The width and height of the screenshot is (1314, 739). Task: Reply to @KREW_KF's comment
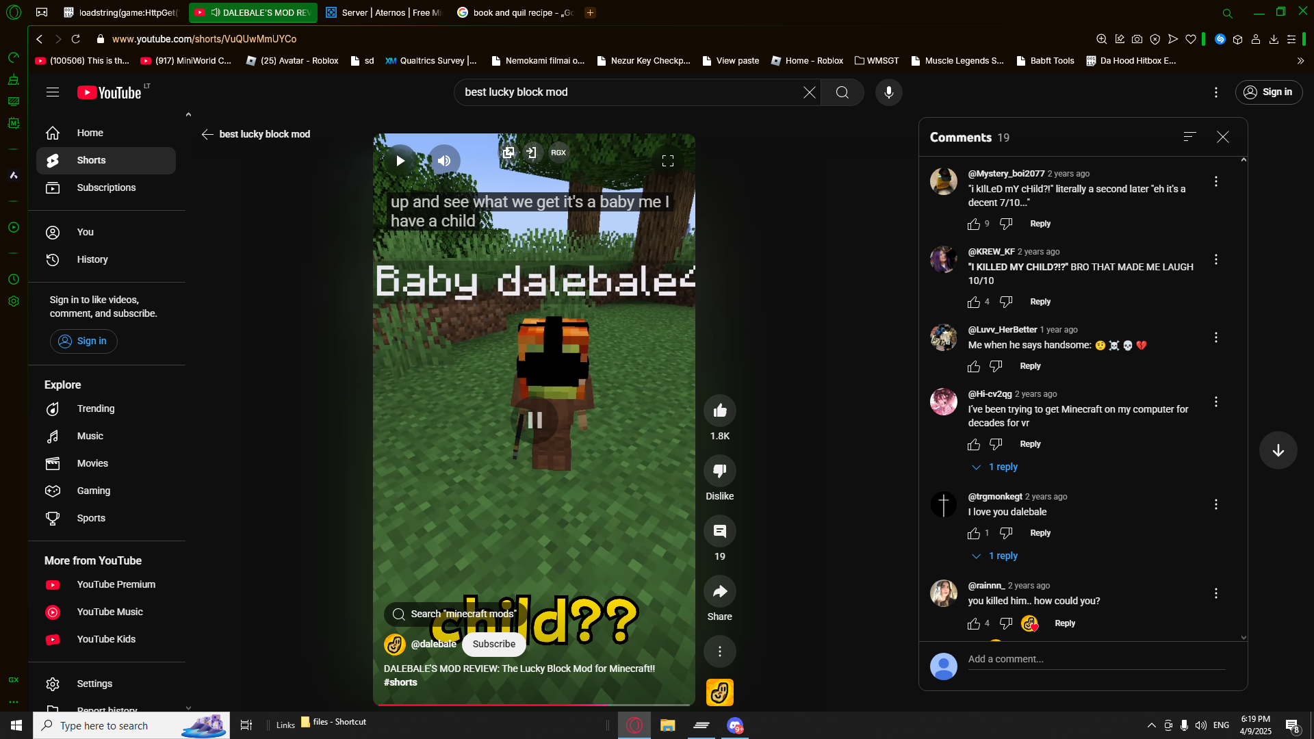[x=1040, y=302]
